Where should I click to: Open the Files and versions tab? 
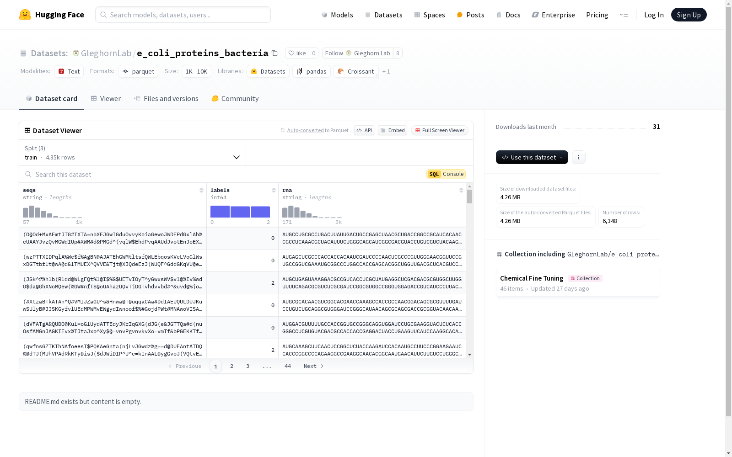click(x=166, y=99)
